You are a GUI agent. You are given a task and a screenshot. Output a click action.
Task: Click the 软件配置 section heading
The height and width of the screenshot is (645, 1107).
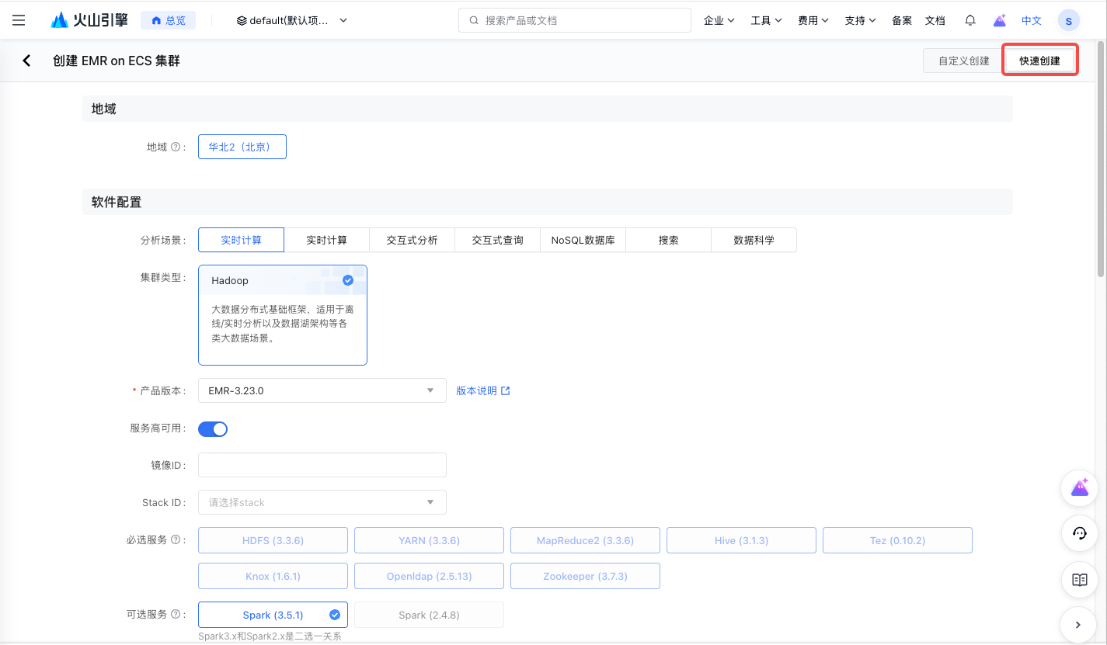tap(117, 202)
